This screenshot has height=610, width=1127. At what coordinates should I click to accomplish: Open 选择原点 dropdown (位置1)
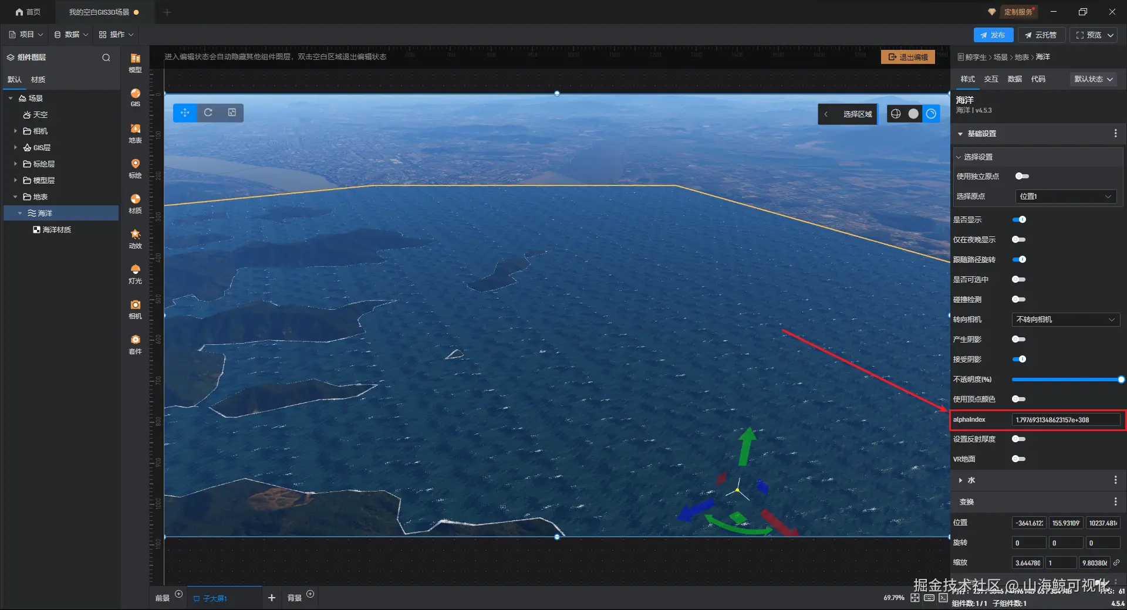(x=1065, y=196)
